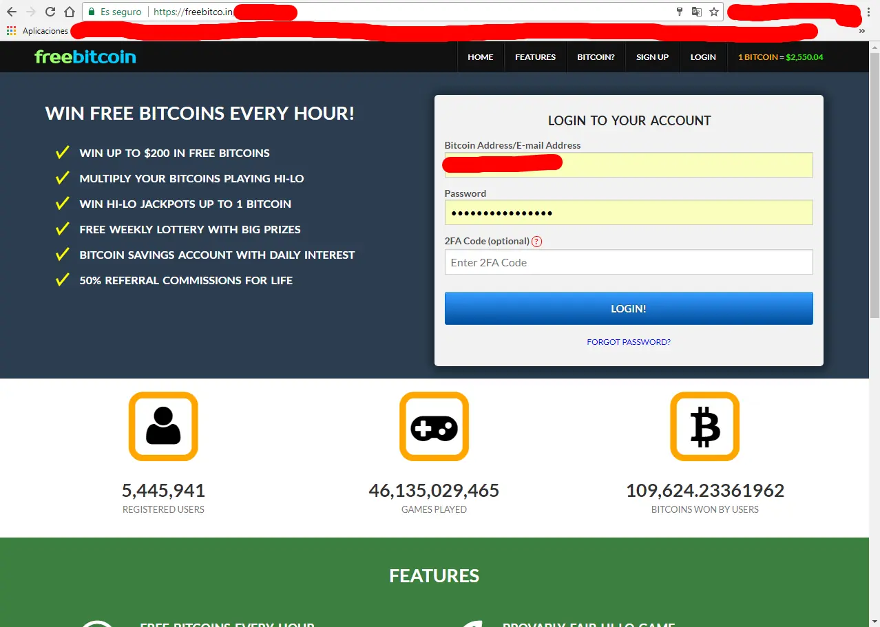Open the HOME menu item
The width and height of the screenshot is (880, 627).
481,57
